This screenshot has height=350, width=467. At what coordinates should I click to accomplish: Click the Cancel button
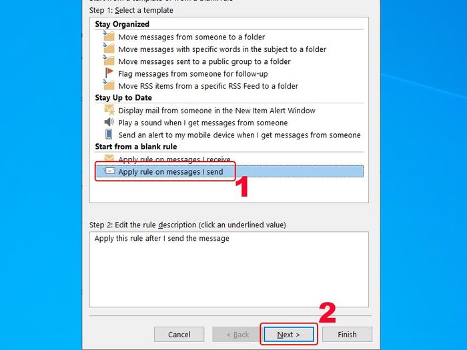pos(179,335)
